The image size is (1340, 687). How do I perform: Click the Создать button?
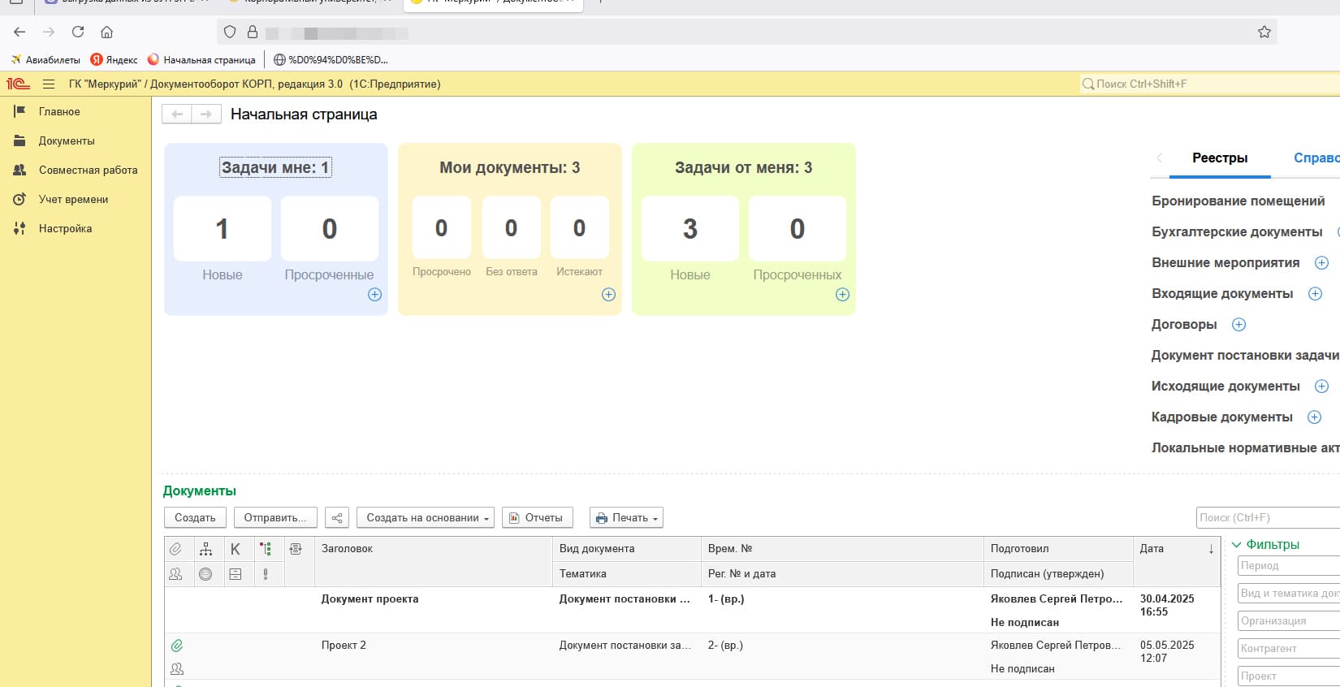click(x=195, y=518)
